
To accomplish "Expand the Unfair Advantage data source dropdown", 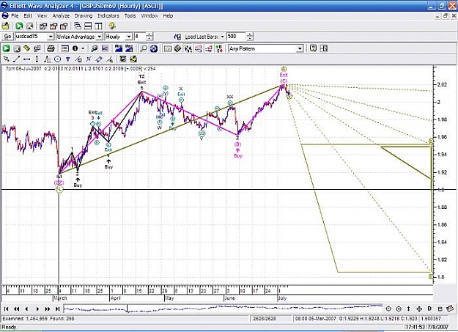I will [100, 37].
